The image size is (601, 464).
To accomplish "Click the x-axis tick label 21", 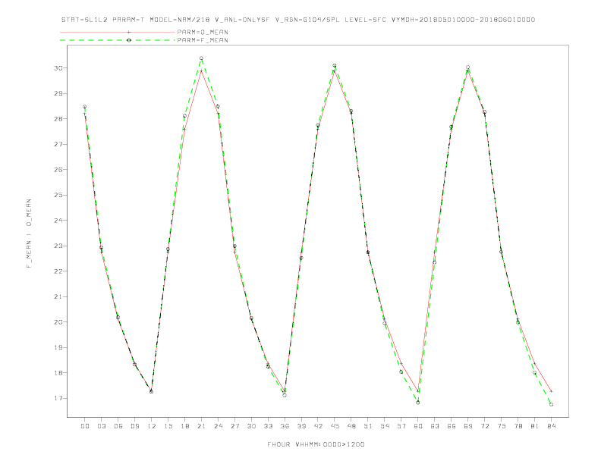I will point(201,426).
